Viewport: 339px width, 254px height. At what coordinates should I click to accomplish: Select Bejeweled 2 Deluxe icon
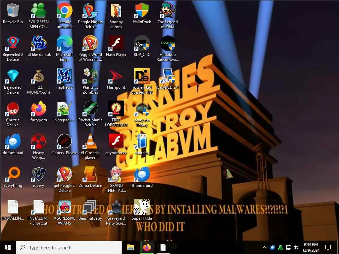click(x=13, y=49)
